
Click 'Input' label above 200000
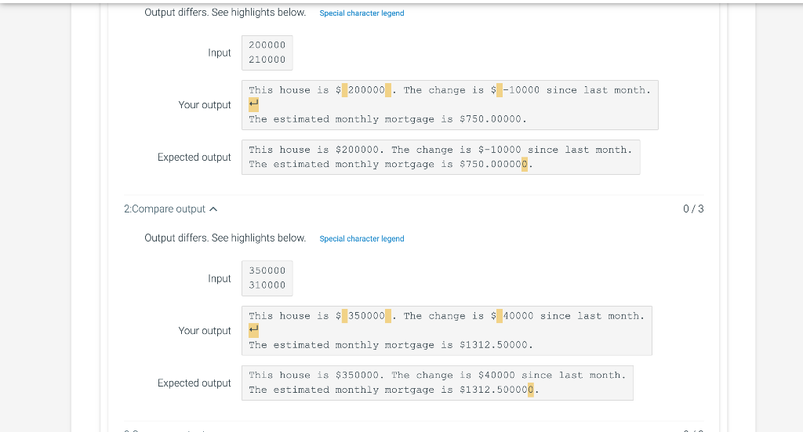click(220, 53)
